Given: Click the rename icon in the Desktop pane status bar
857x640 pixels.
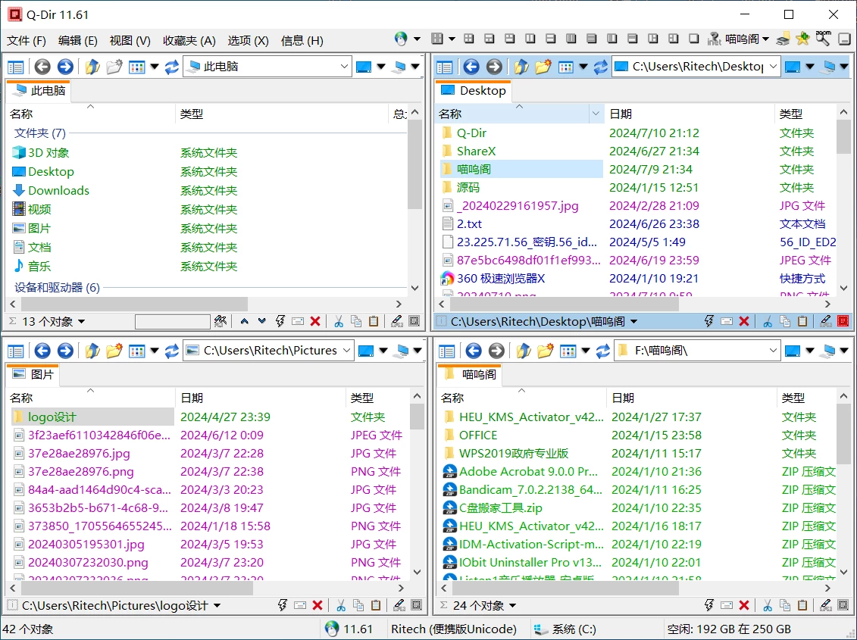Looking at the screenshot, I should (727, 321).
